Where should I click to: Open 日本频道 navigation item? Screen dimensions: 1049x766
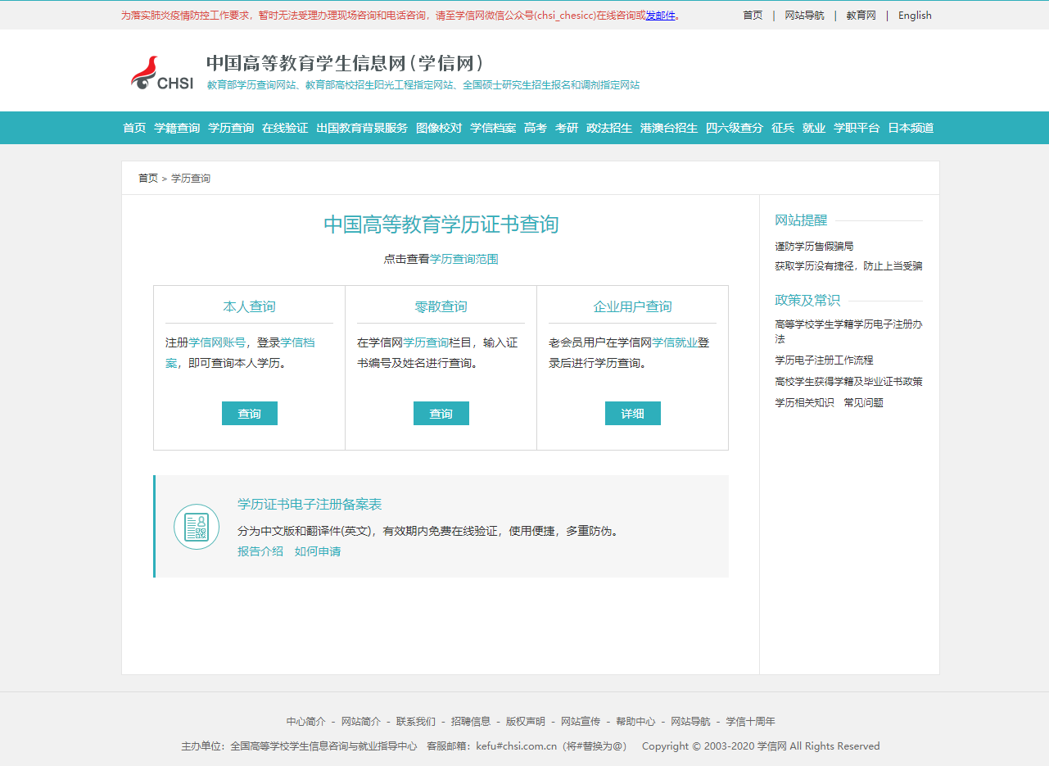coord(911,128)
